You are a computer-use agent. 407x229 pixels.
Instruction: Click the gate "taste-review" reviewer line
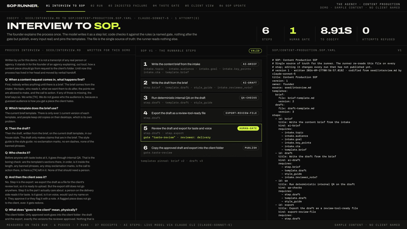177,137
